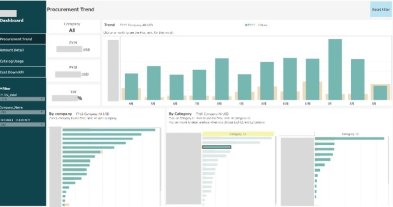The image size is (393, 207).
Task: Open the FY date filter dropdown
Action: pyautogui.click(x=22, y=99)
